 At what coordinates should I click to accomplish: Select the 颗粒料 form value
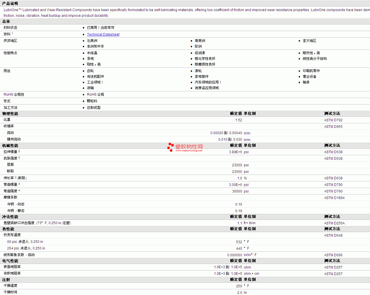click(92, 101)
